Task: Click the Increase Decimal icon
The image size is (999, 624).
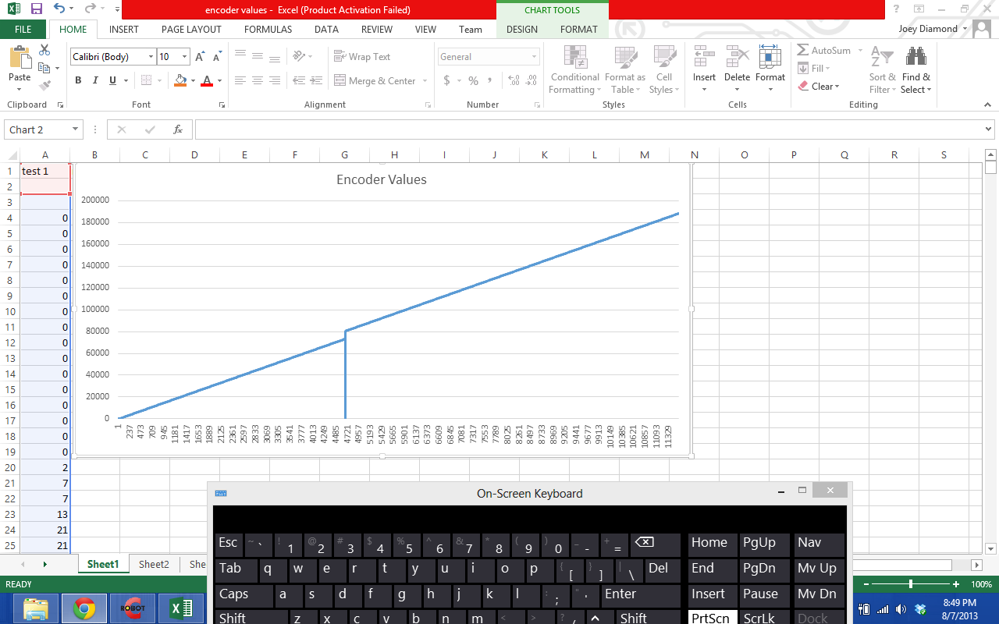Action: click(514, 80)
